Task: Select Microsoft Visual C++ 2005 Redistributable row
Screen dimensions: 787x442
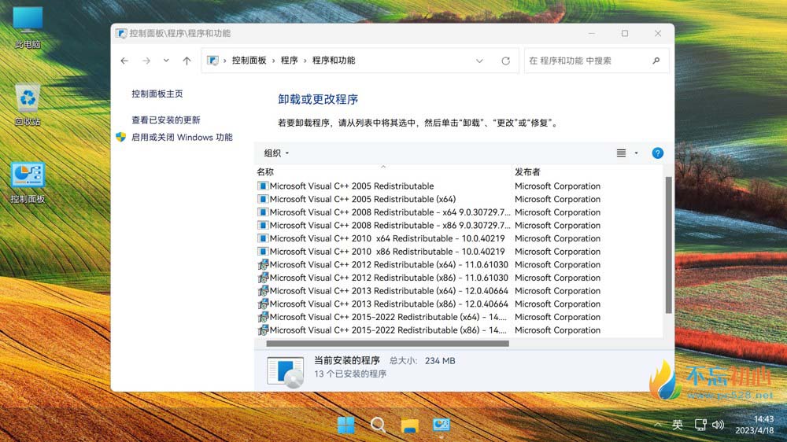Action: point(460,186)
